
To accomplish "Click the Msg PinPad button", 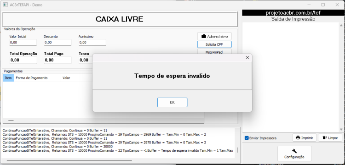I will (214, 52).
